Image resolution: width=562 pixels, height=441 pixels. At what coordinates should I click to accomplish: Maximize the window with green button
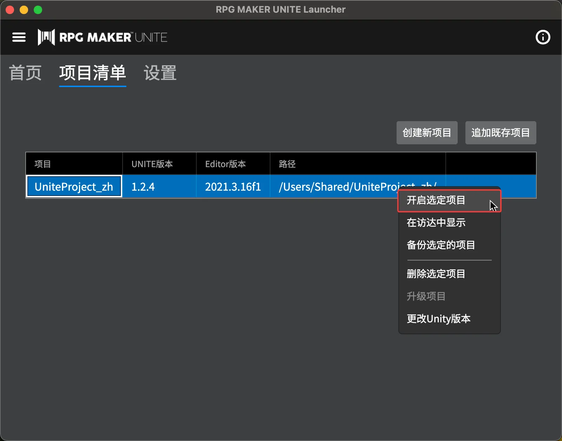pyautogui.click(x=38, y=10)
